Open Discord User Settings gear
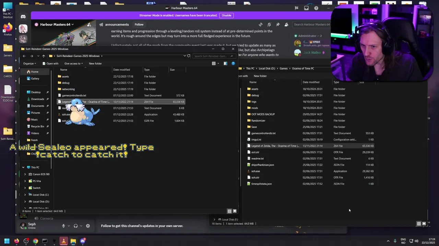 (x=88, y=226)
